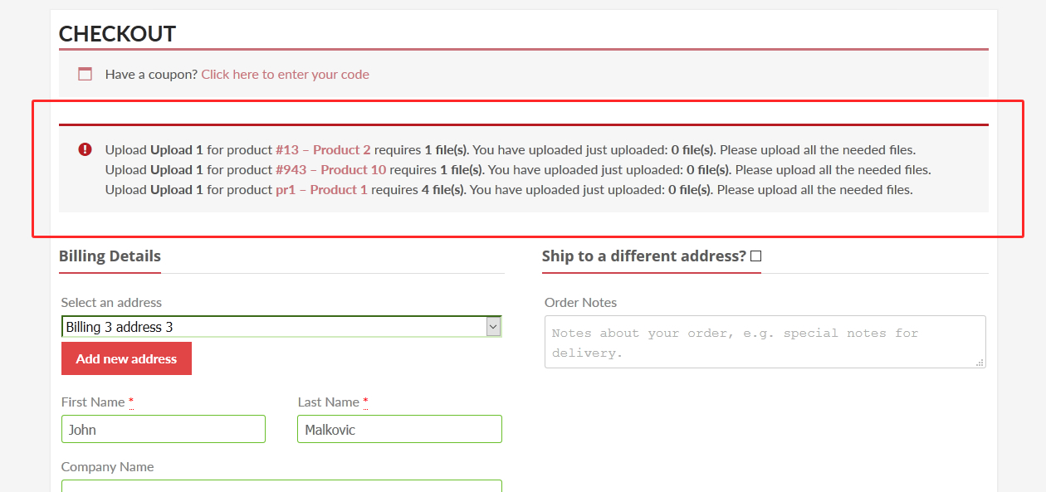Image resolution: width=1046 pixels, height=492 pixels.
Task: Click the coupon icon beside 'Have a coupon?'
Action: coord(85,74)
